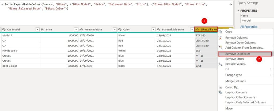Image resolution: width=274 pixels, height=111 pixels.
Task: Click the BS6 bike model cell
Action: click(x=206, y=51)
